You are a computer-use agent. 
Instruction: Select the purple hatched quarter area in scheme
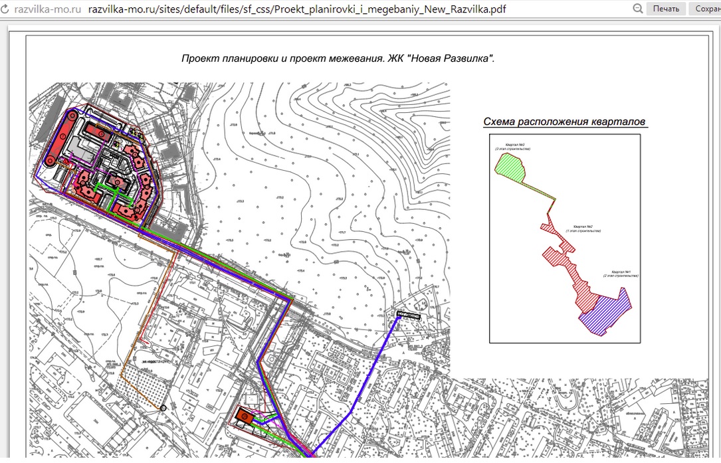pos(606,313)
